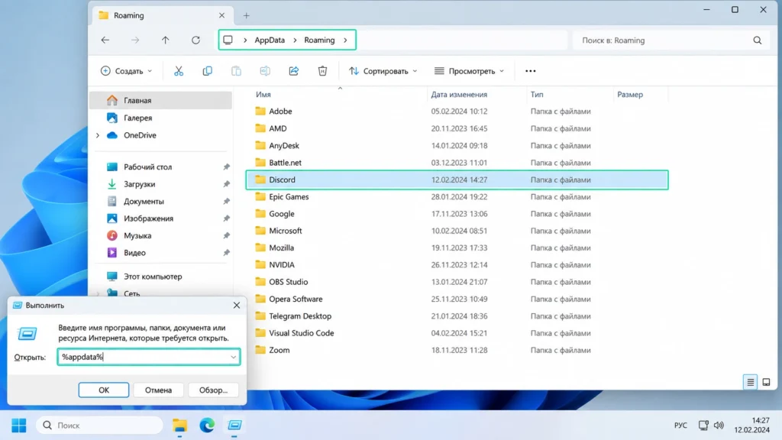This screenshot has width=782, height=440.
Task: Open the volume control in tray
Action: [719, 425]
